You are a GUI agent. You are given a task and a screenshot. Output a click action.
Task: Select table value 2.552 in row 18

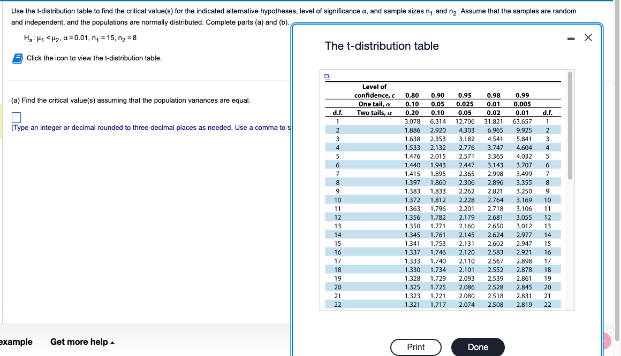[x=495, y=270]
